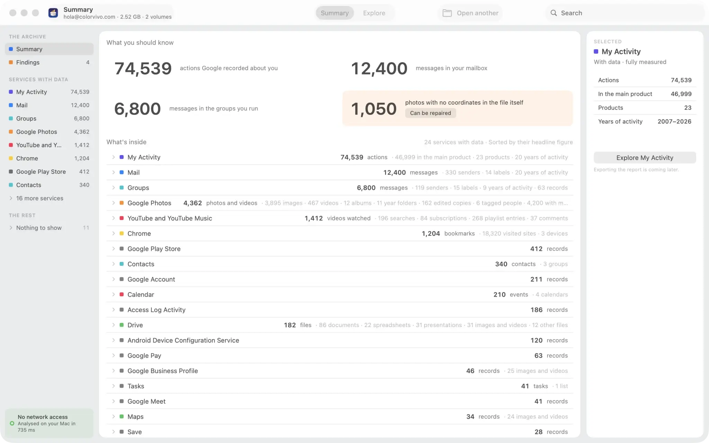Image resolution: width=709 pixels, height=443 pixels.
Task: Click the account info hola@colorvivo.com subtitle
Action: (x=117, y=17)
